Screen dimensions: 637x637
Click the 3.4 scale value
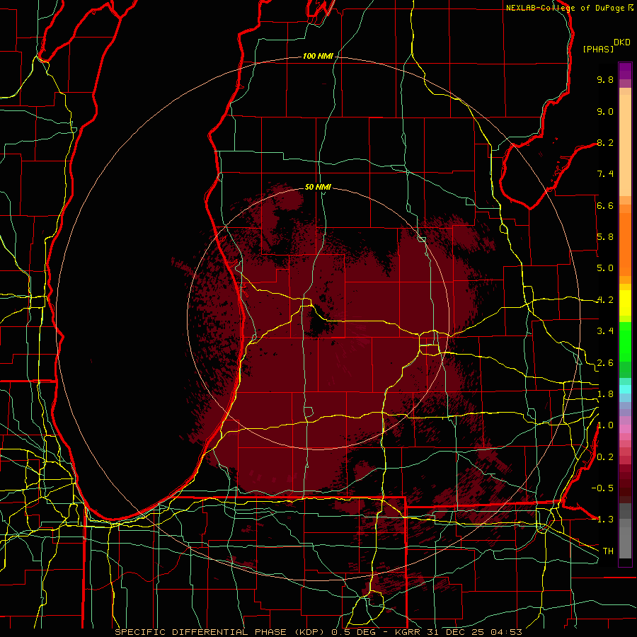point(605,331)
